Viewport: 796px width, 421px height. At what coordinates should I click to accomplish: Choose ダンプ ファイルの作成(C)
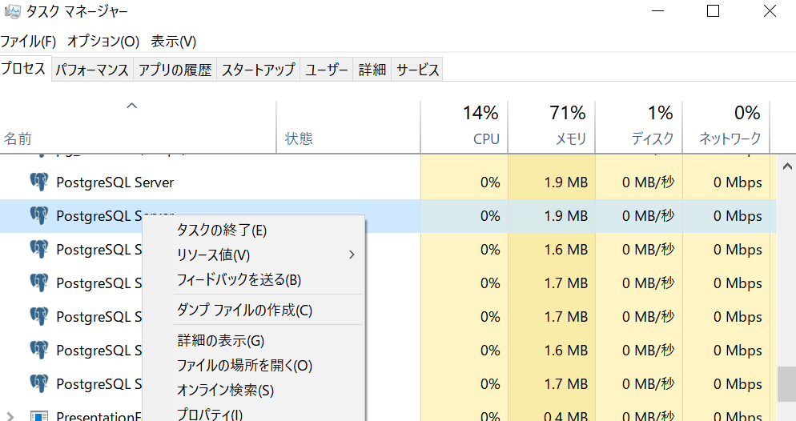254,310
